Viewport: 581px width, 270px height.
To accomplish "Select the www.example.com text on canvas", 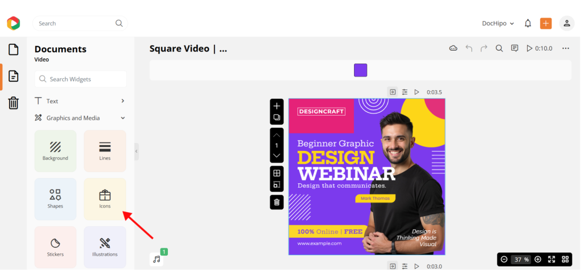I will click(319, 243).
